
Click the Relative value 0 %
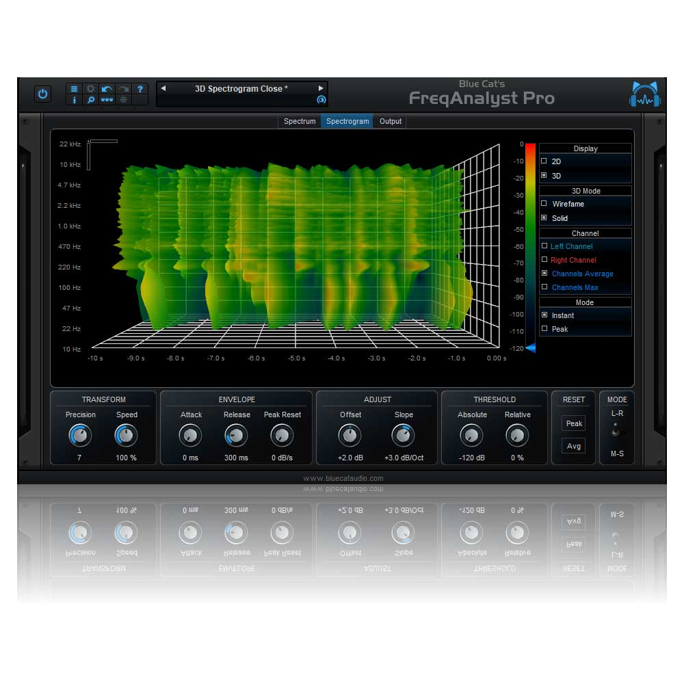[517, 458]
